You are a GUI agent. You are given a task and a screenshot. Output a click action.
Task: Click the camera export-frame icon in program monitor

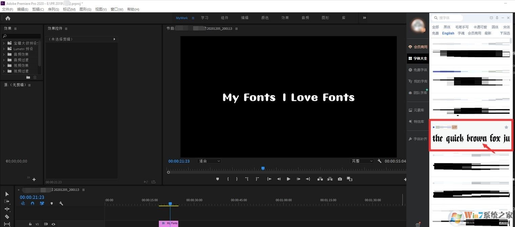pyautogui.click(x=340, y=179)
